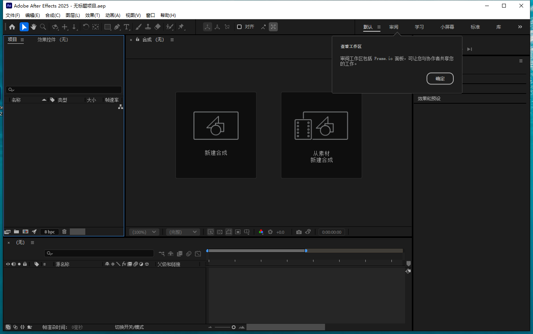Open the project search options dropdown
Image resolution: width=533 pixels, height=334 pixels.
pyautogui.click(x=11, y=90)
